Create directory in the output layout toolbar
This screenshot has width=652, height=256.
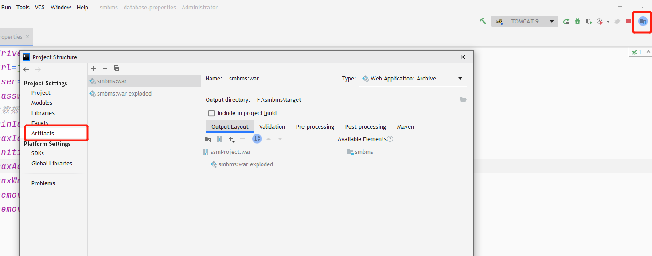pyautogui.click(x=208, y=139)
